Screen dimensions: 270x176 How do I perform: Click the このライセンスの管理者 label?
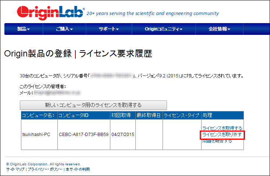click(x=43, y=87)
